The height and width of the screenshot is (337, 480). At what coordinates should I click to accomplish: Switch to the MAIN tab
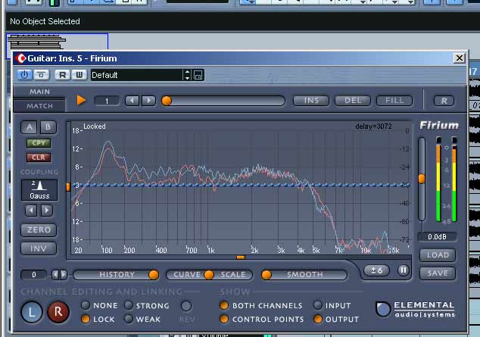[39, 92]
